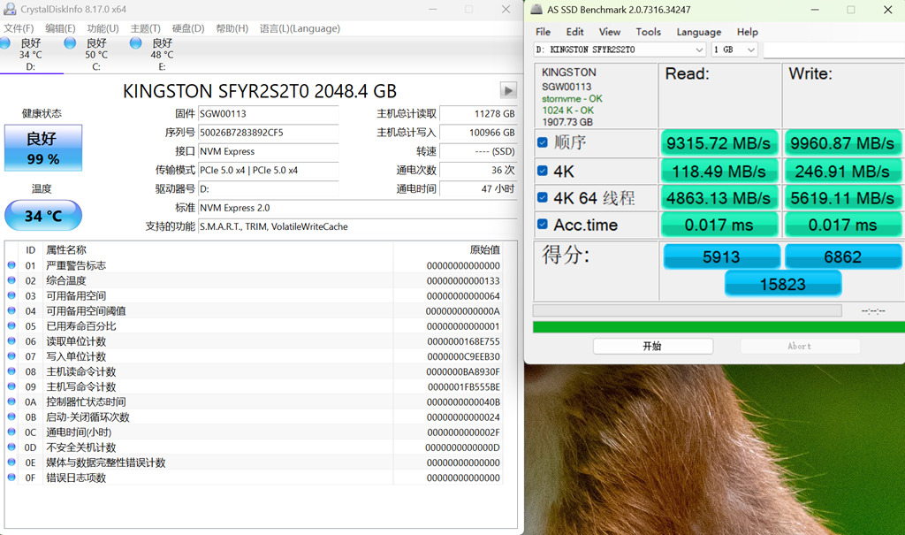Click status orb for attribute 03

point(11,295)
